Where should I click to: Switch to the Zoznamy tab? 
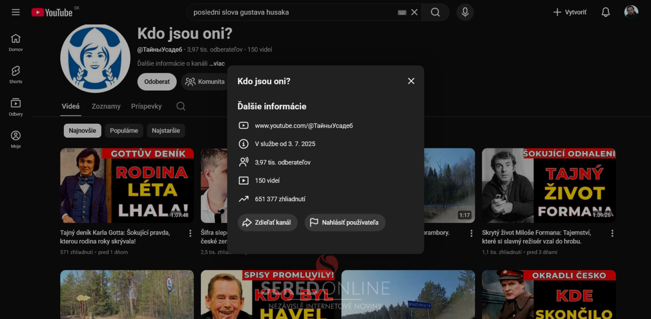point(106,106)
